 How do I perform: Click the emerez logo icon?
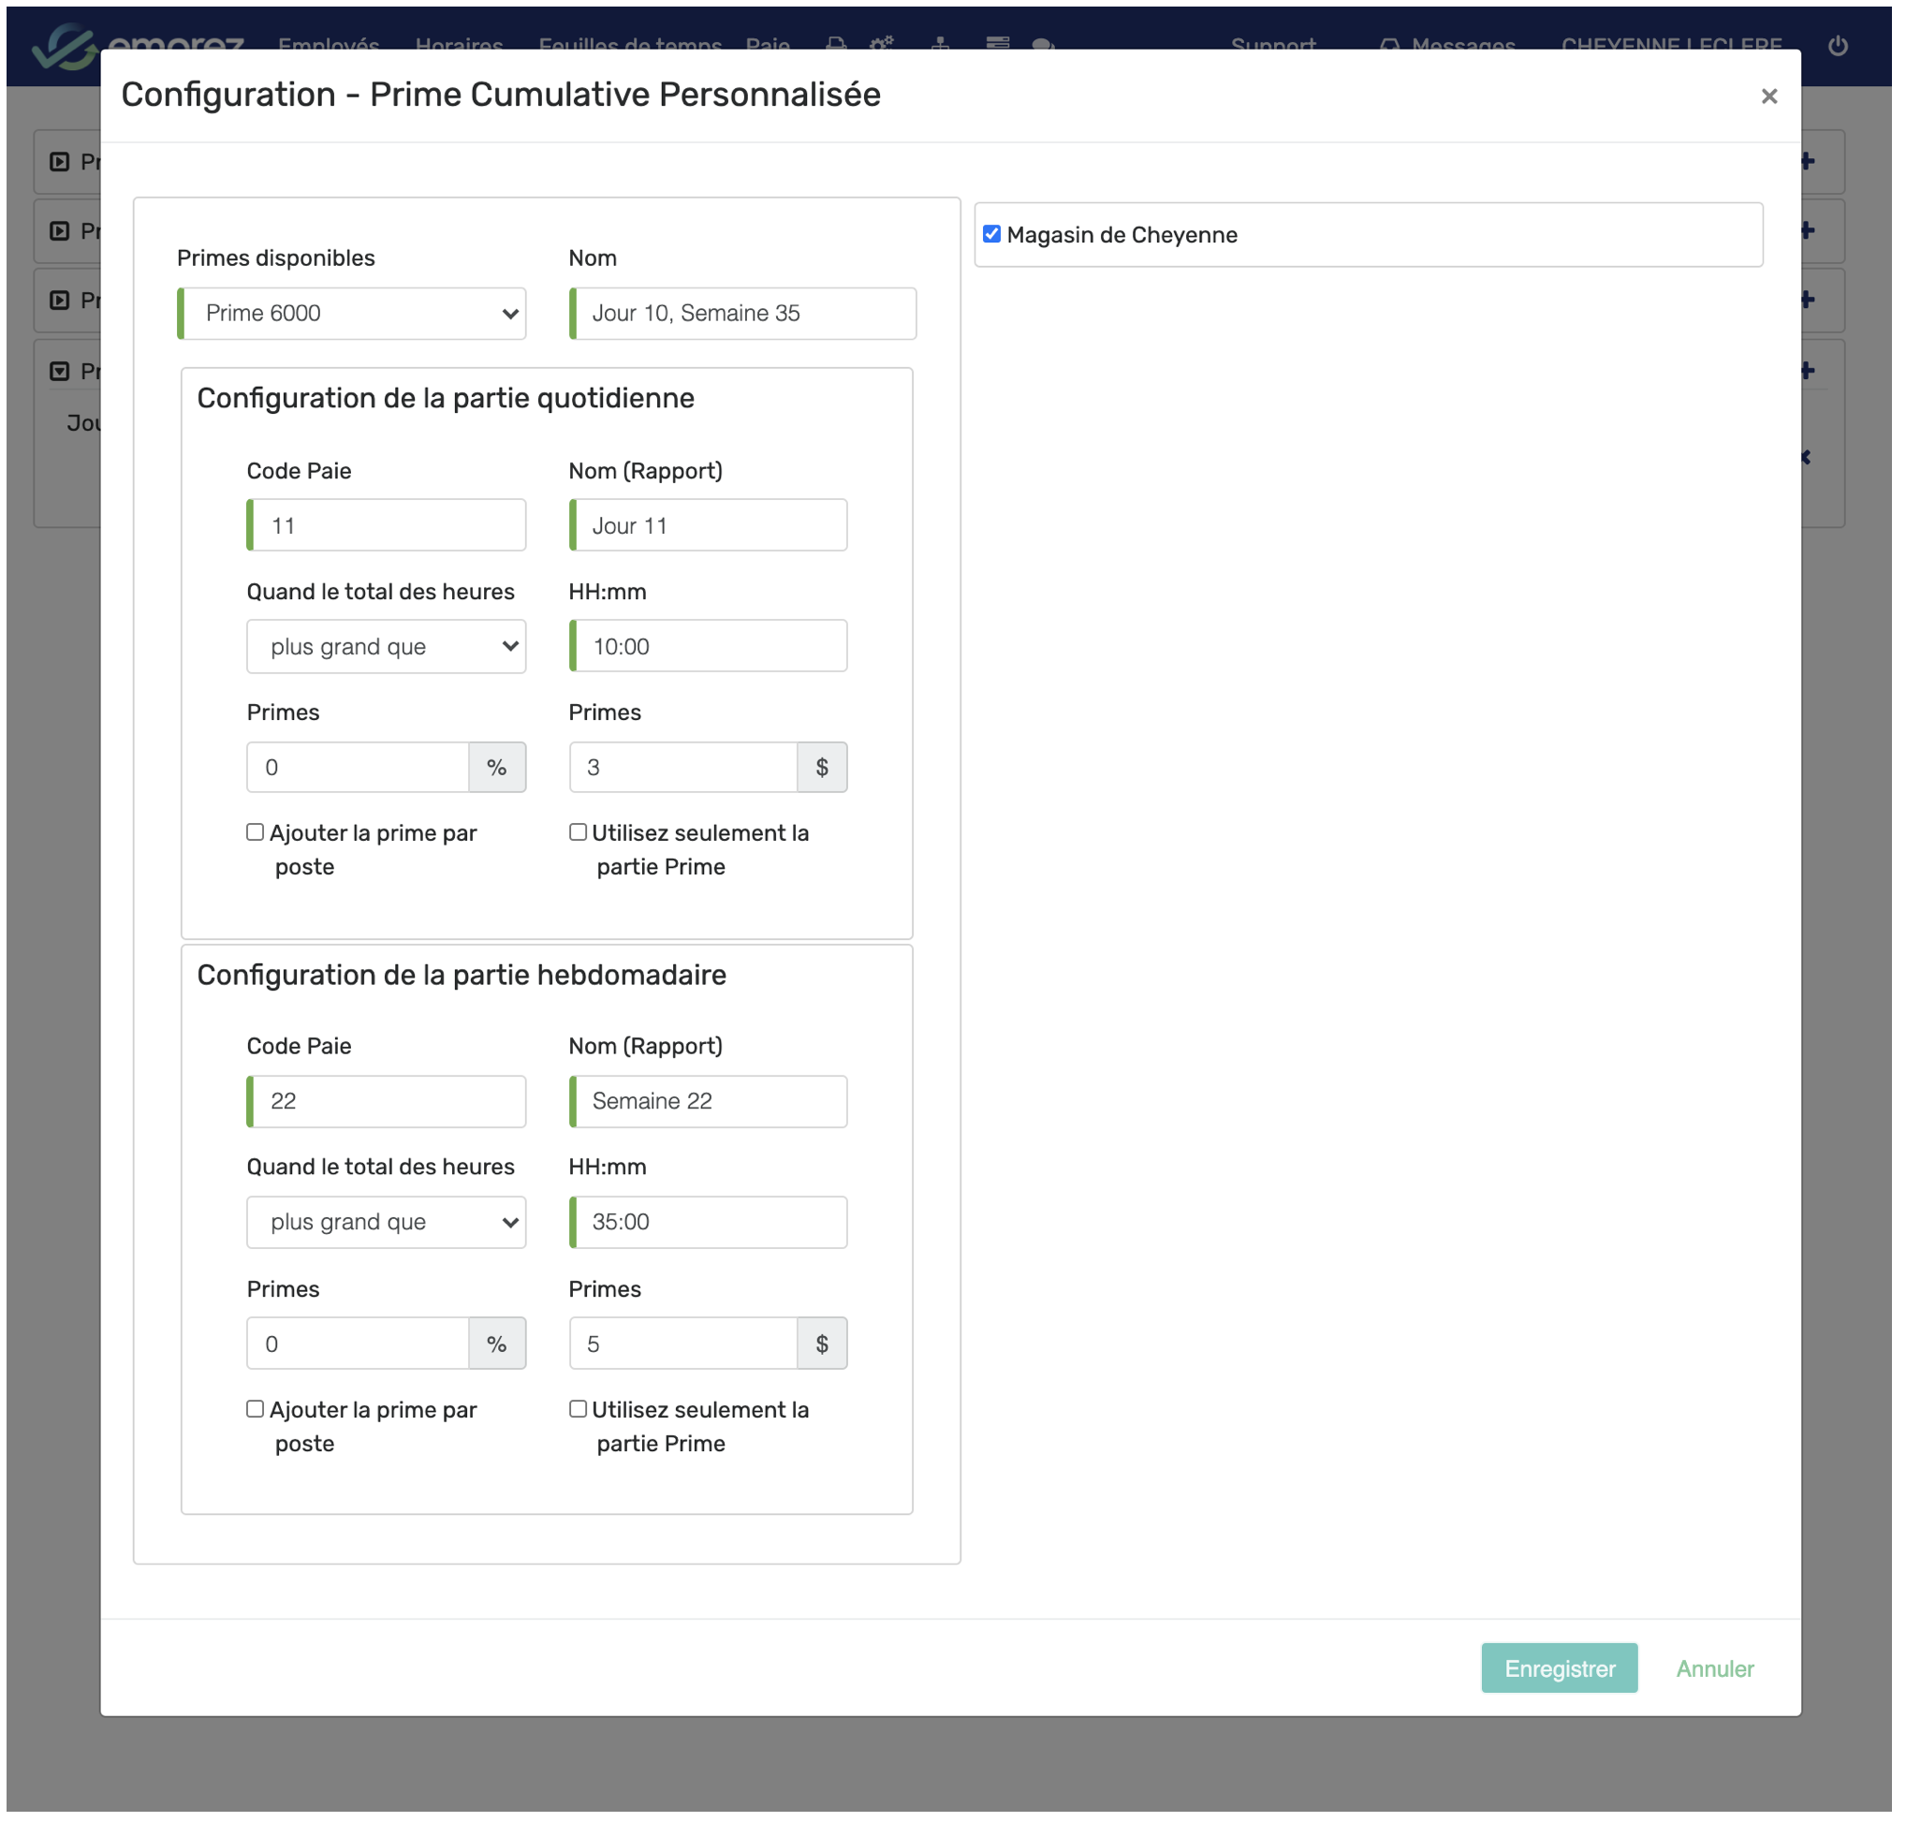(x=64, y=46)
